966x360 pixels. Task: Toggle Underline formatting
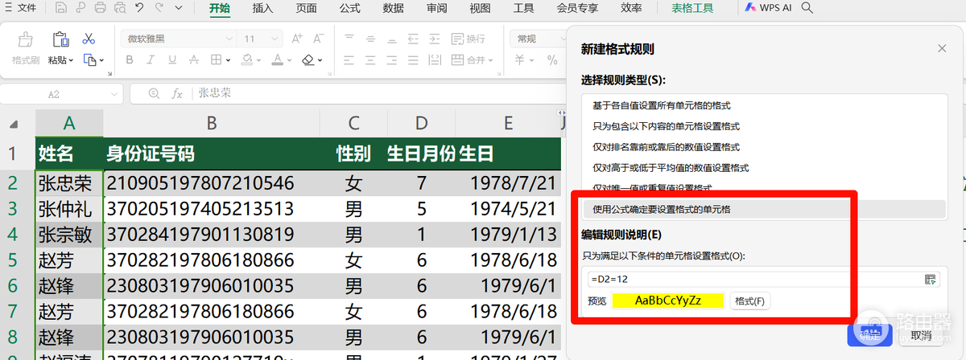[174, 60]
